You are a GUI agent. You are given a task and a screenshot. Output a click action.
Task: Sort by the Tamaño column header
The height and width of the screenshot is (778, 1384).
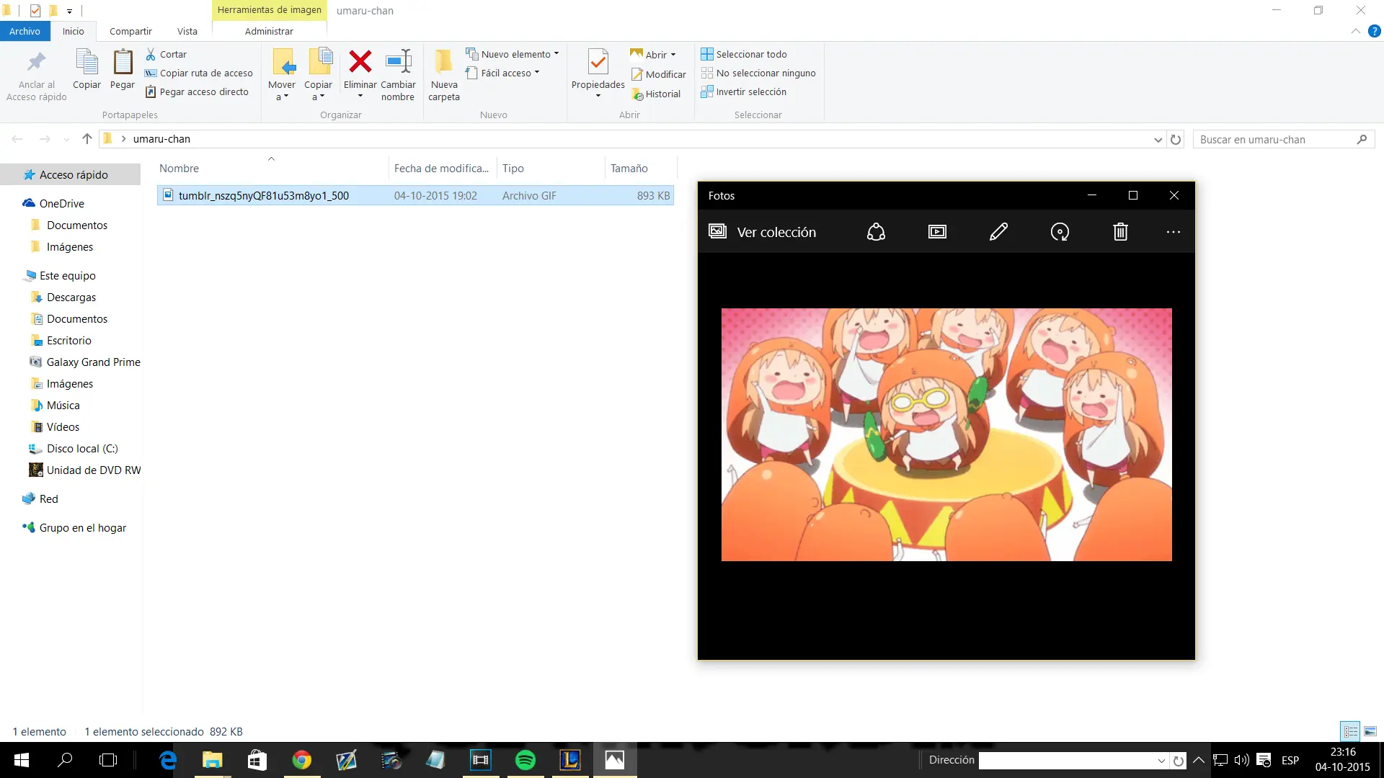coord(641,168)
